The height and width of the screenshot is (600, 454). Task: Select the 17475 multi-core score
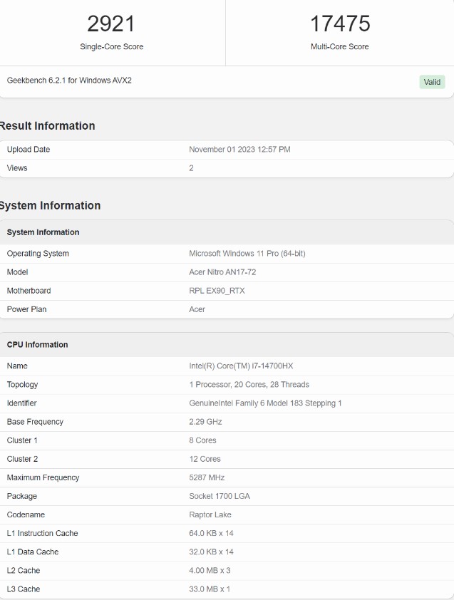pyautogui.click(x=340, y=24)
